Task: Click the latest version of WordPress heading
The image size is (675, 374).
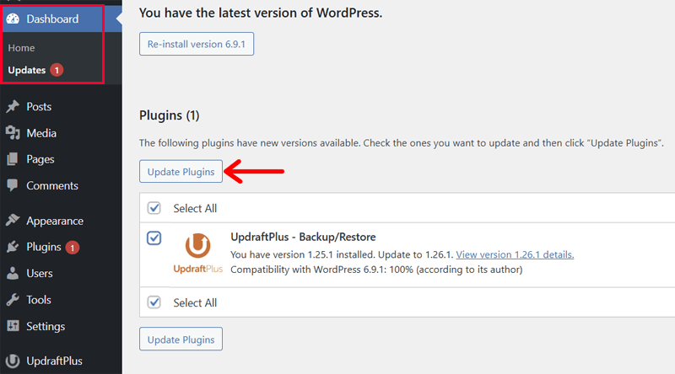Action: (x=261, y=13)
